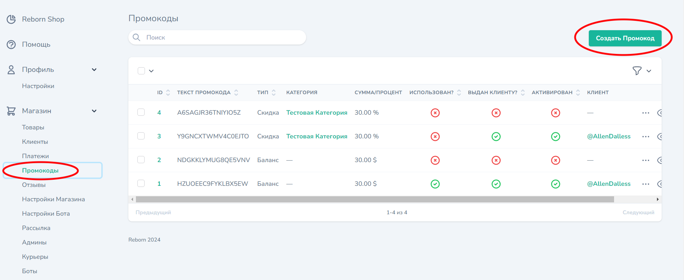Click Активирован green check in row 1
This screenshot has height=280, width=684.
tap(556, 184)
